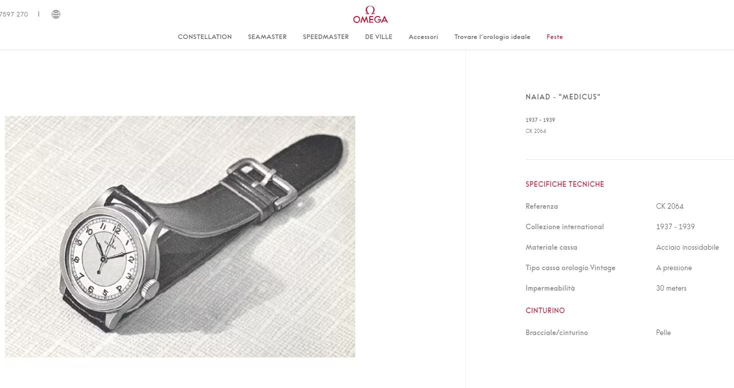734x388 pixels.
Task: Select the CK 2064 reference value
Action: click(x=669, y=206)
